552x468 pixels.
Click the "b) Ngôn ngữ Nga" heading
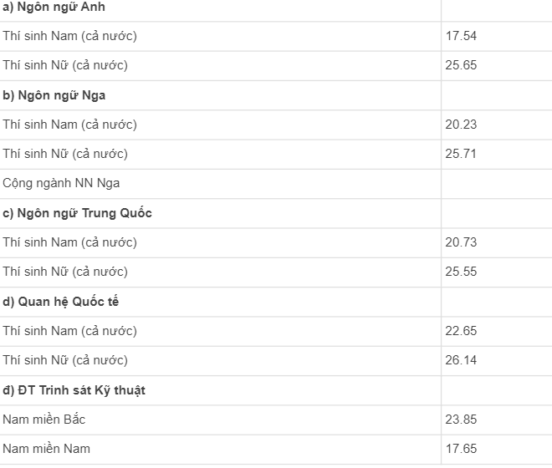54,95
